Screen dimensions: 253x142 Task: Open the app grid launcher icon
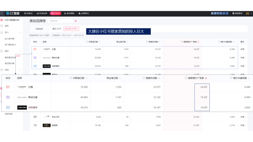click(2, 13)
